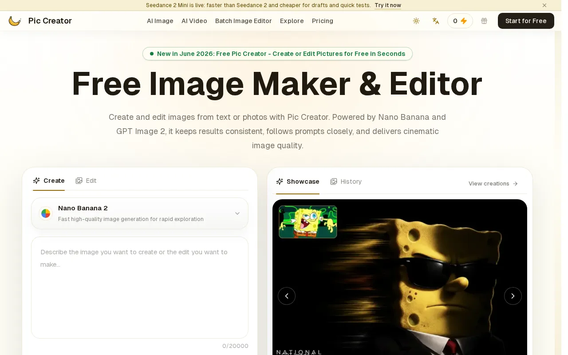Open the AI Image menu
Screen dimensions: 568x355
coord(160,21)
